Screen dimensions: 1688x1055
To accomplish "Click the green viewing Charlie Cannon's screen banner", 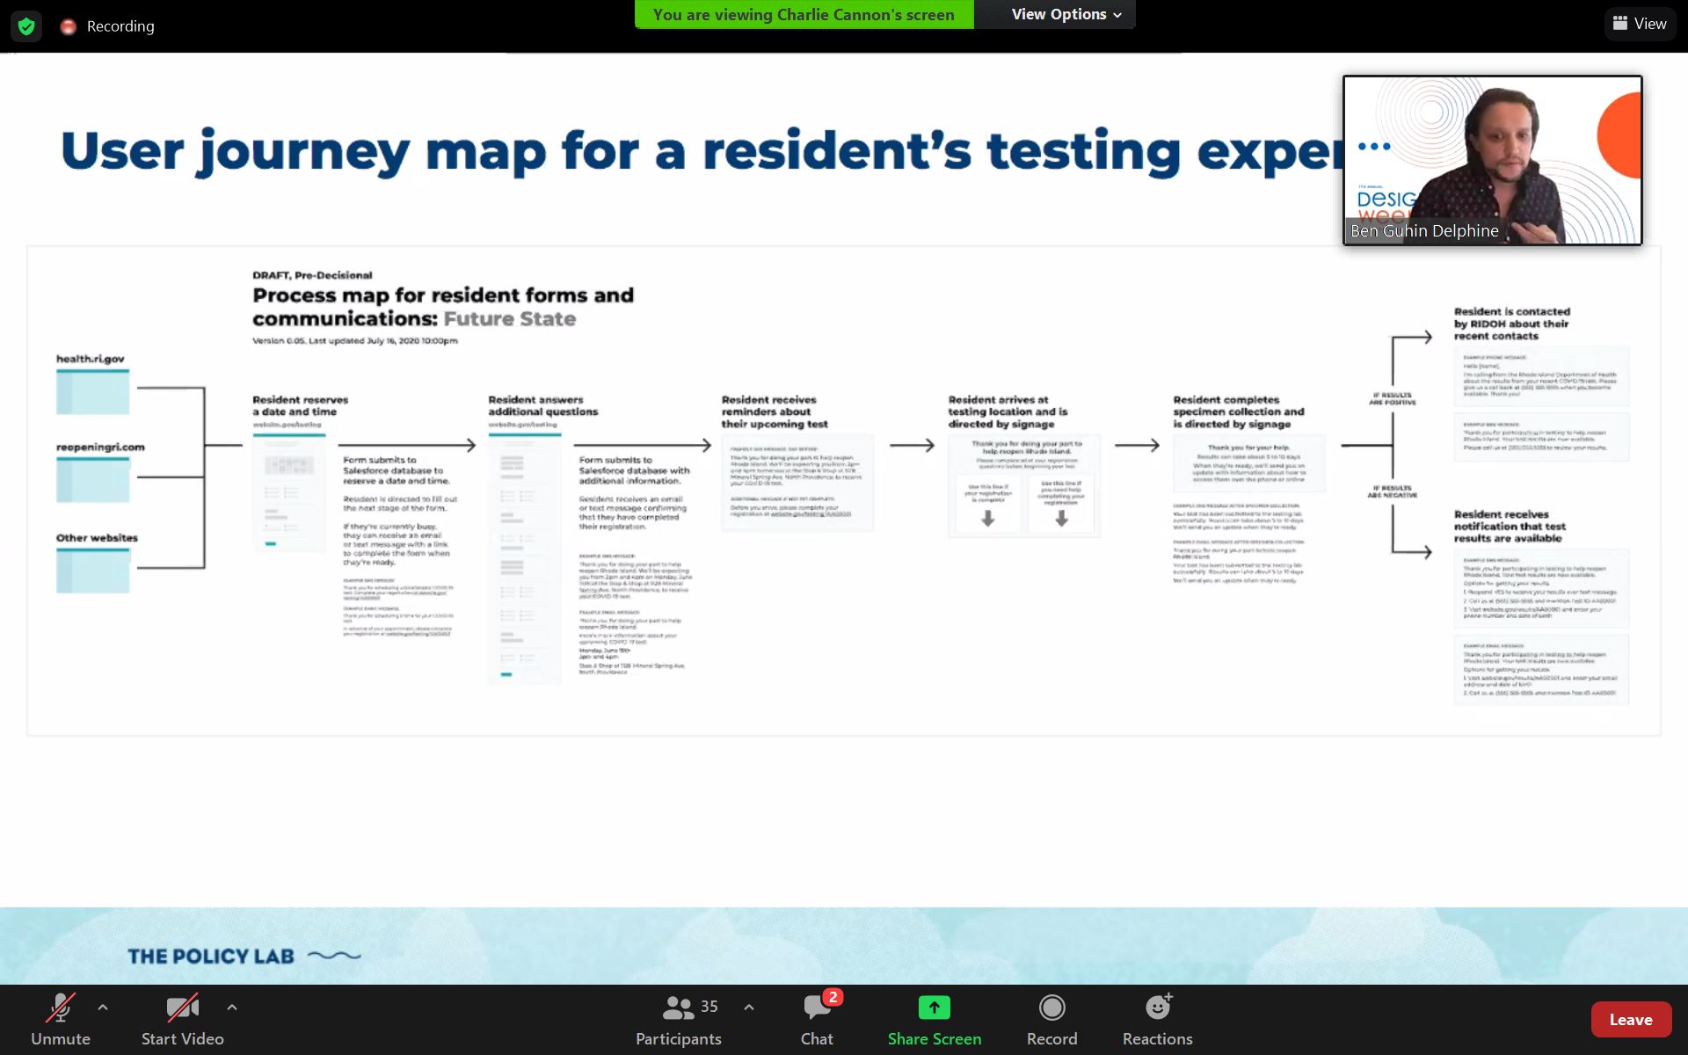I will 804,14.
